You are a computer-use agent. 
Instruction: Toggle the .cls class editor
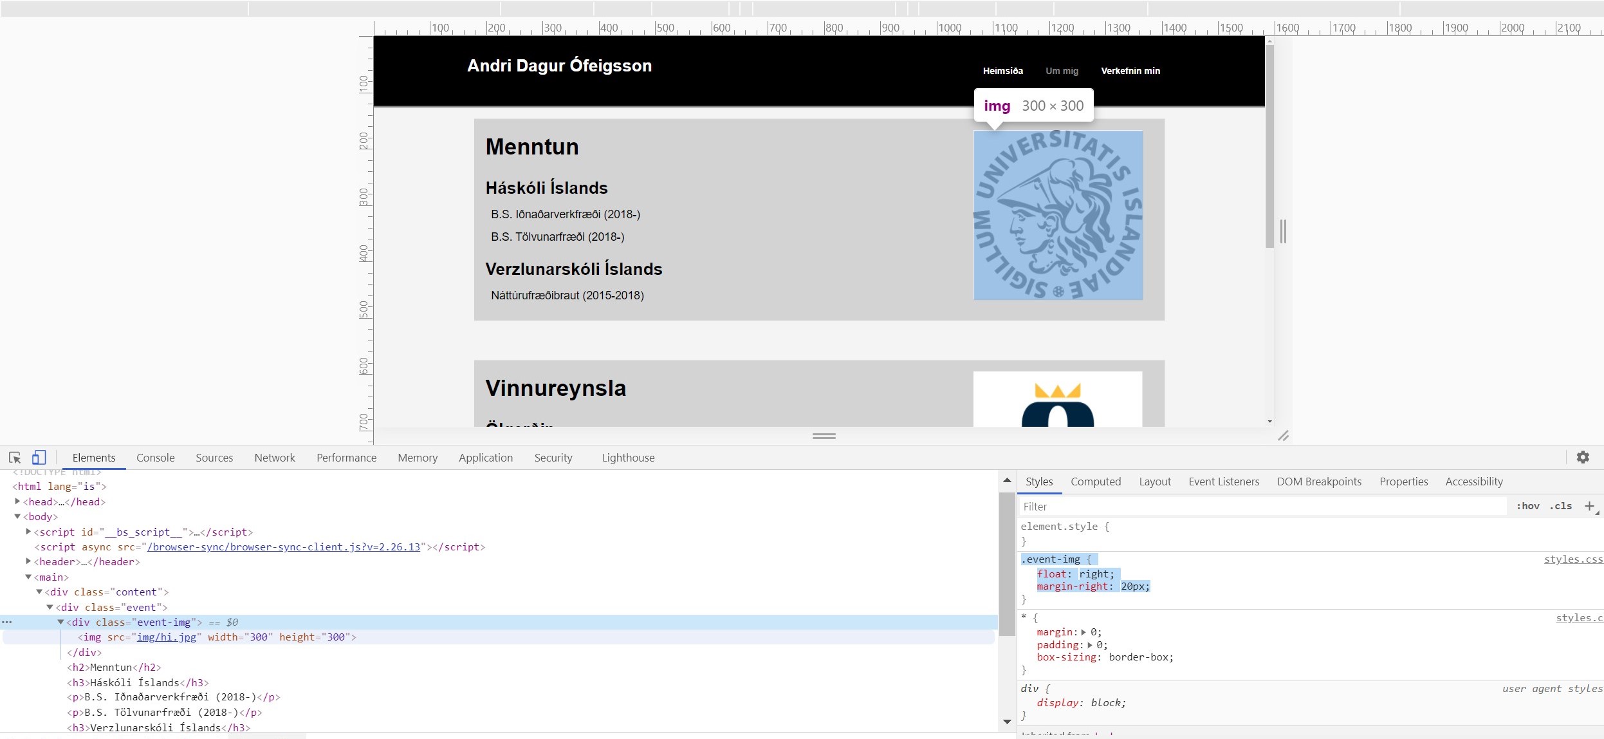click(x=1560, y=506)
